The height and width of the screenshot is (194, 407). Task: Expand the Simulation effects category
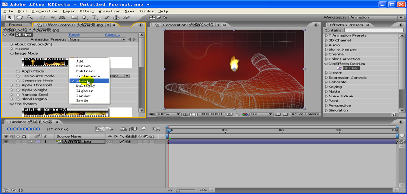(326, 110)
